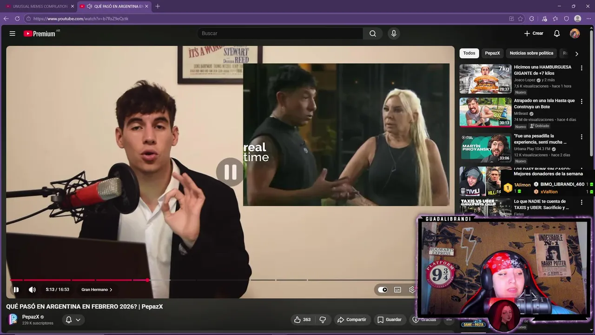Open browser media control music icon
This screenshot has width=595, height=335.
pos(544,19)
